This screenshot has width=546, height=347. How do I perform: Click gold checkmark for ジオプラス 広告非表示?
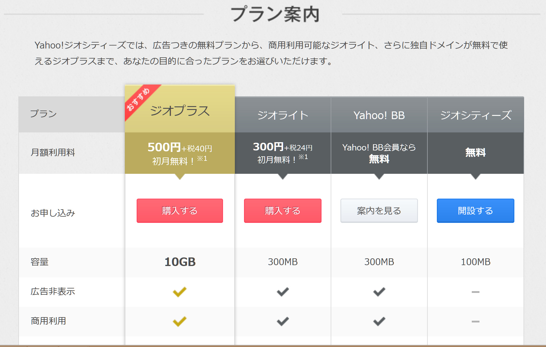pos(180,292)
